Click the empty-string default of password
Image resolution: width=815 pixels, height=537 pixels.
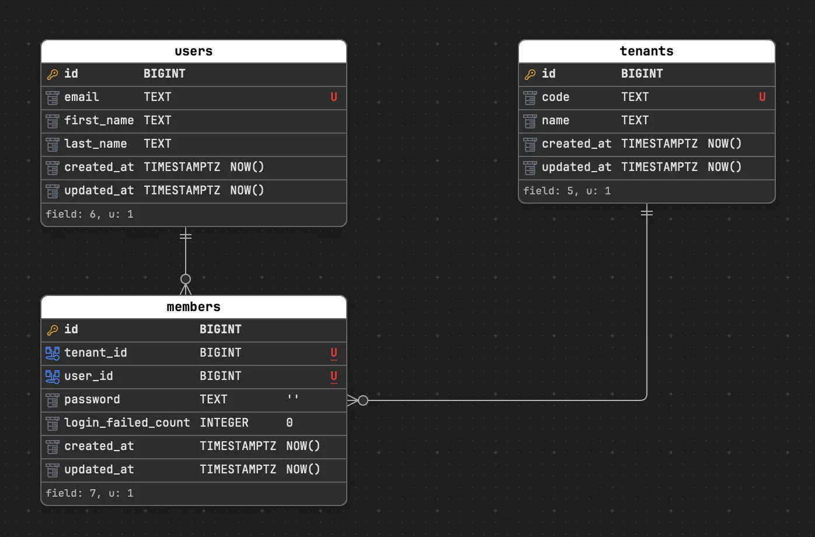(x=293, y=398)
